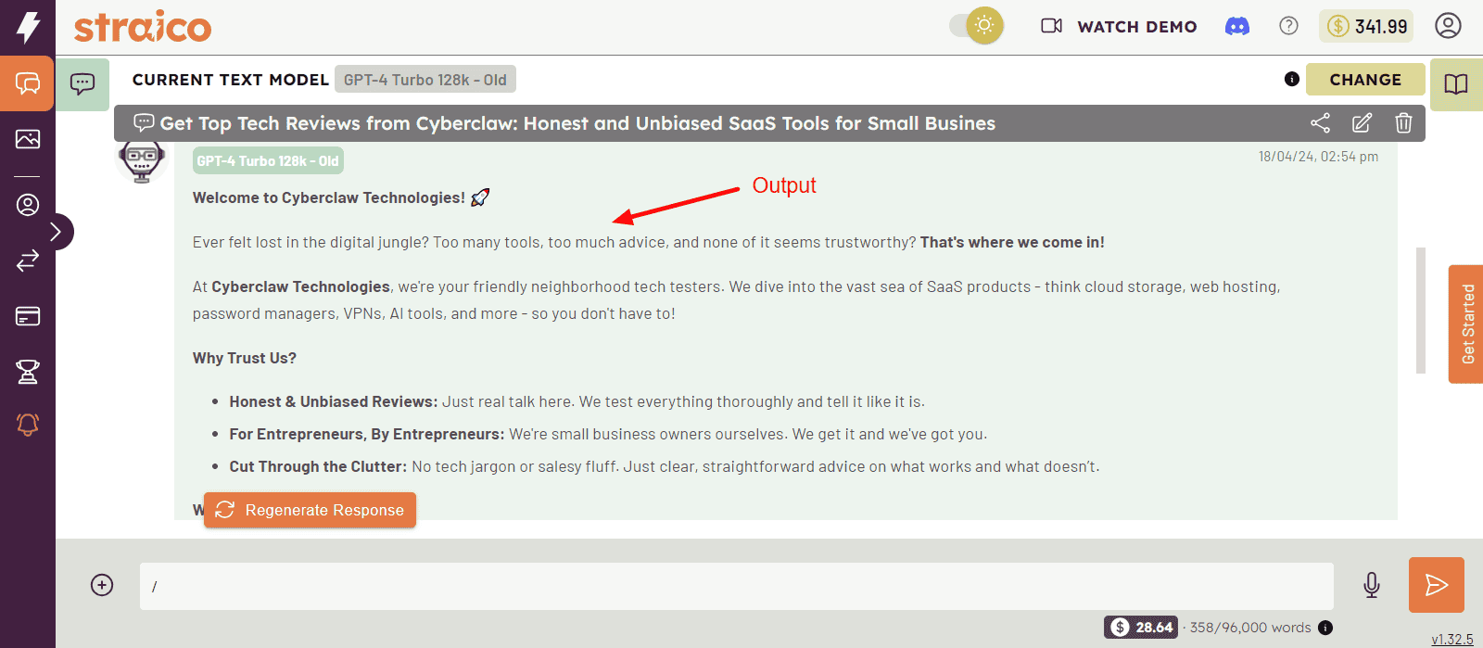This screenshot has width=1483, height=648.
Task: Click the chat title bar text
Action: click(x=577, y=123)
